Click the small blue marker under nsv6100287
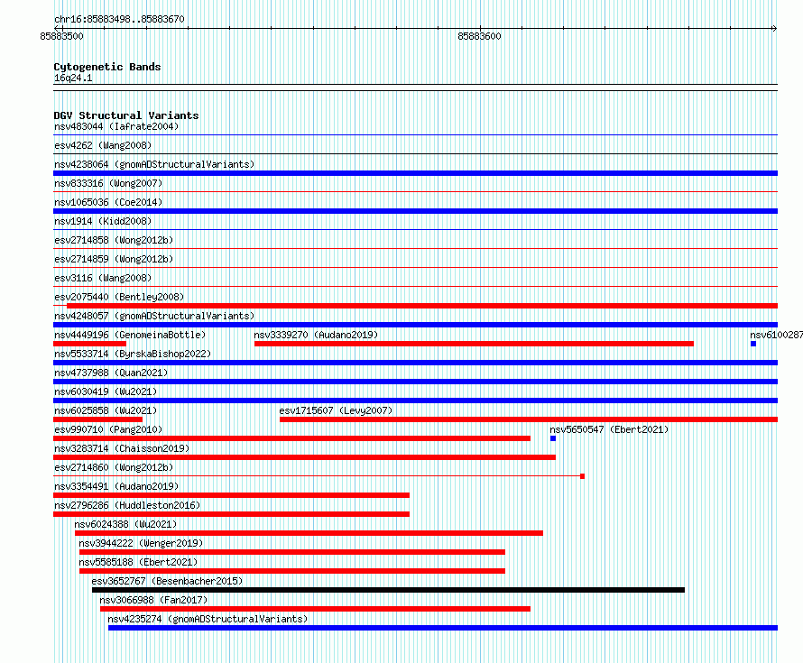The height and width of the screenshot is (663, 803). click(753, 344)
